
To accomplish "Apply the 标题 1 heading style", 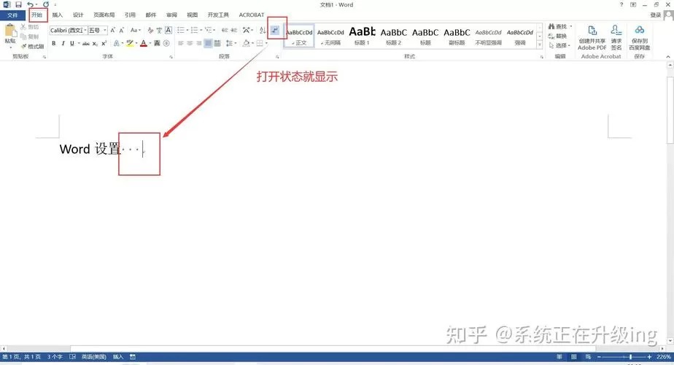I will pos(362,36).
